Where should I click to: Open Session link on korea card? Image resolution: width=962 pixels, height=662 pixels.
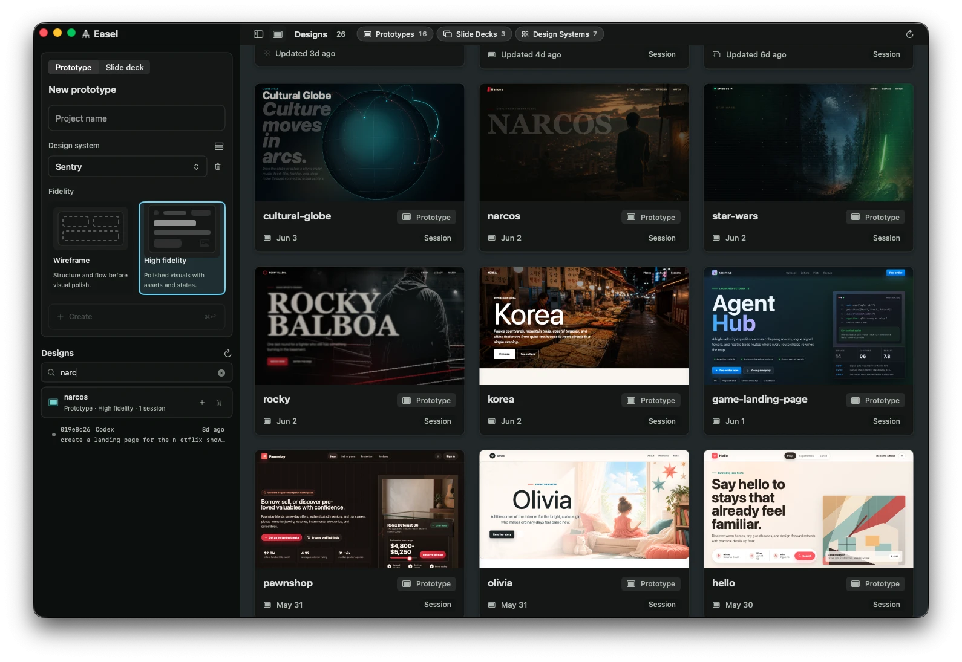pos(662,421)
